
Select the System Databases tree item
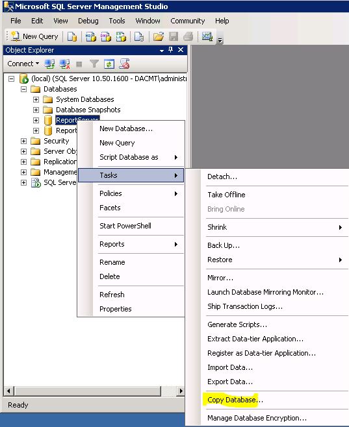[x=84, y=99]
